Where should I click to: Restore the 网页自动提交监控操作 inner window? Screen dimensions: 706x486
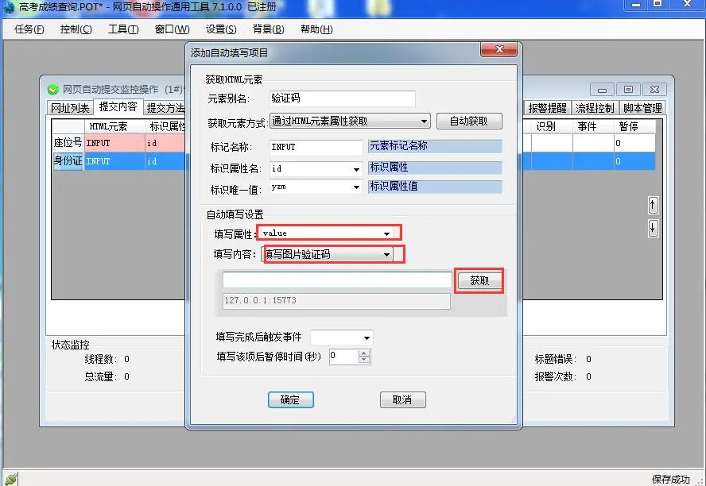click(628, 89)
